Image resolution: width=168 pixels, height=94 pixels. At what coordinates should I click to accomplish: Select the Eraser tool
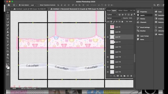(x=8, y=35)
